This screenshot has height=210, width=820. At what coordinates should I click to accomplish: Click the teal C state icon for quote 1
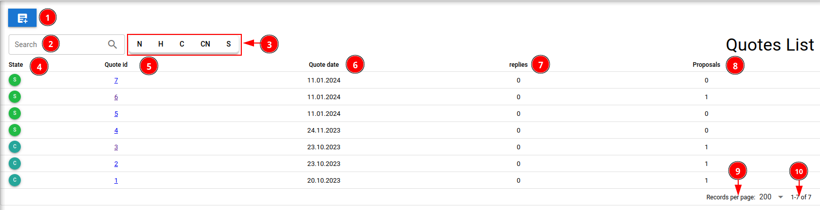coord(15,180)
